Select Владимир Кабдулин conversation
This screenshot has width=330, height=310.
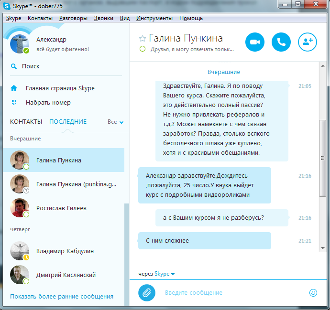click(64, 251)
